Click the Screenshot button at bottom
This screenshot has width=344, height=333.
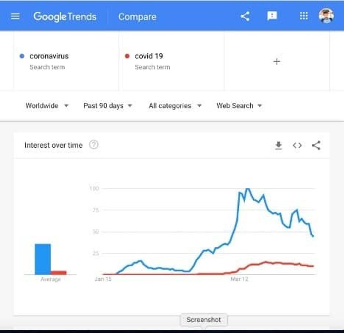click(x=204, y=320)
